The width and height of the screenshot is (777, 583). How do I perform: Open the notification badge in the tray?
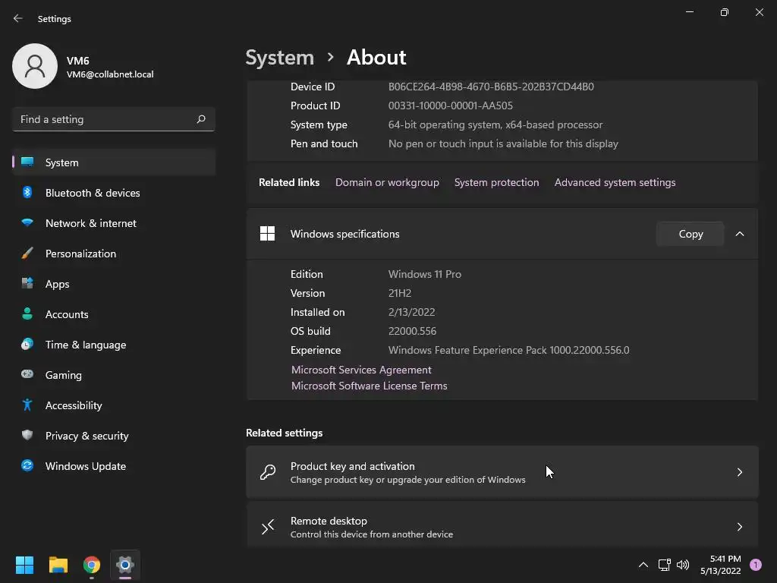(x=755, y=565)
